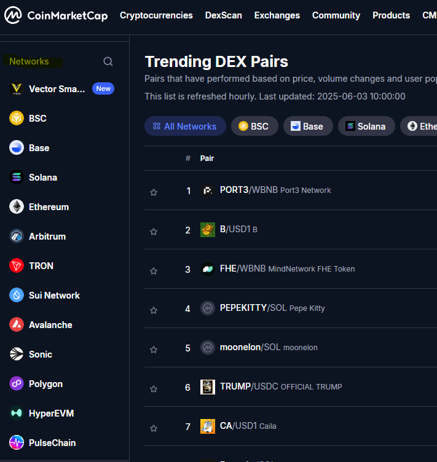Click the highlighted Networks heading

tap(29, 61)
